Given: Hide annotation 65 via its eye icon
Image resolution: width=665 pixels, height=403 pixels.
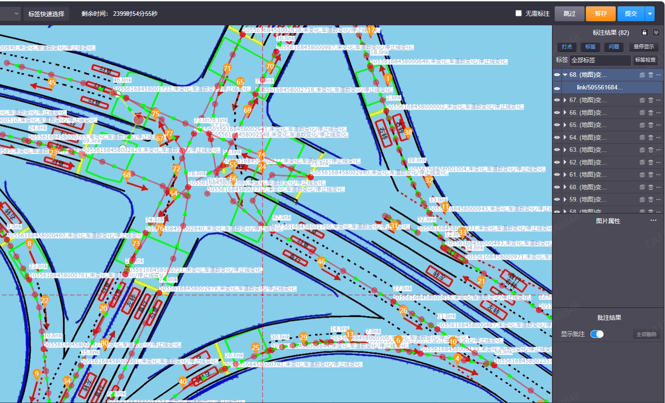Looking at the screenshot, I should tap(557, 125).
